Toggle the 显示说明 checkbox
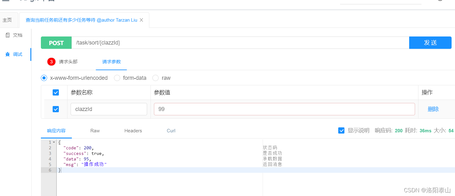The image size is (455, 196). (341, 130)
